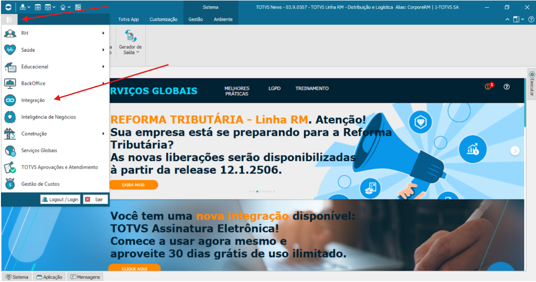Click the alert notification icon with badge
The image size is (536, 282).
coord(489,86)
